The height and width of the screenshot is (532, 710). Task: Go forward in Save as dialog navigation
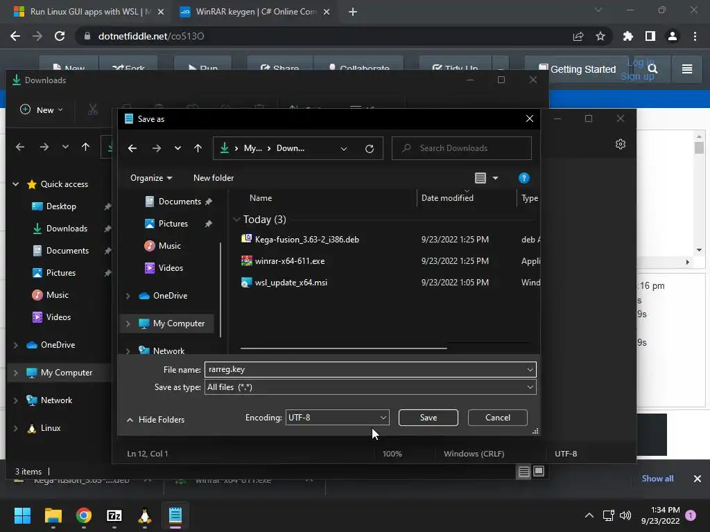(x=156, y=148)
